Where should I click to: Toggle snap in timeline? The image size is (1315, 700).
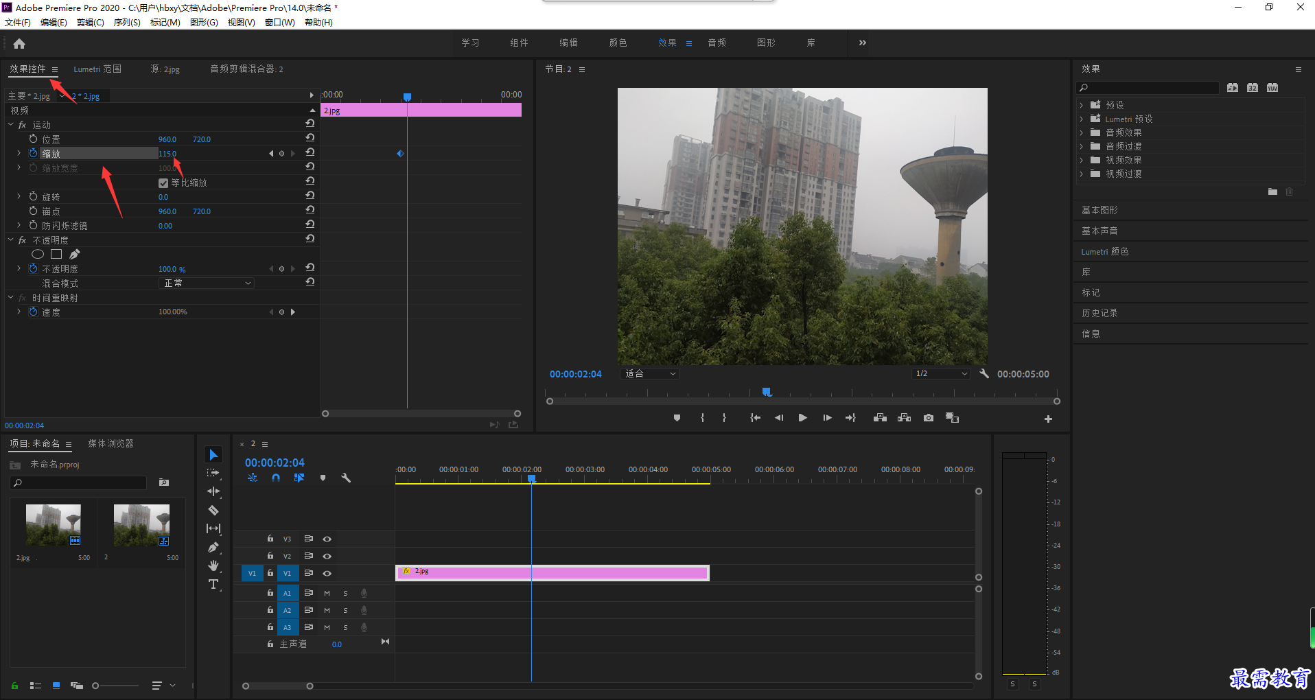tap(275, 478)
